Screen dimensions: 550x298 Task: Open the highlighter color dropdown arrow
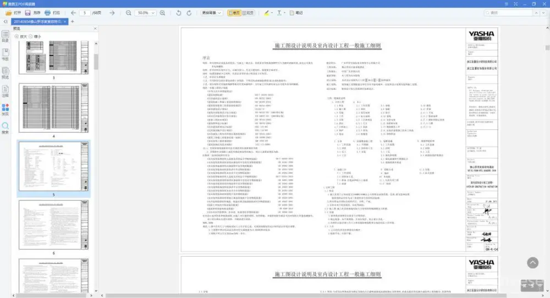coord(272,13)
